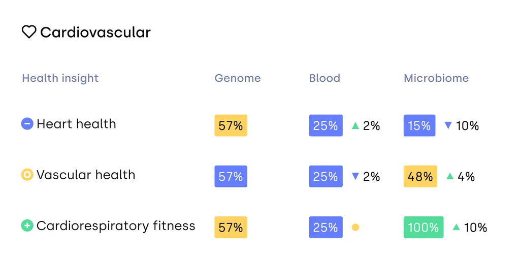Click green up arrow in Cardiorespiratory fitness Microbiome
Image resolution: width=520 pixels, height=260 pixels.
pyautogui.click(x=456, y=227)
